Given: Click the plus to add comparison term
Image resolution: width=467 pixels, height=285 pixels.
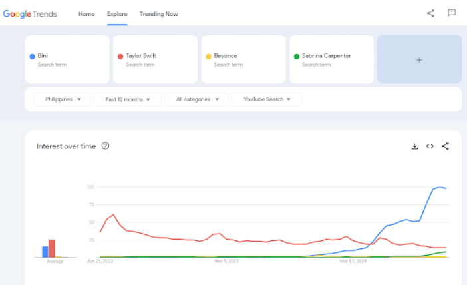Looking at the screenshot, I should (419, 59).
